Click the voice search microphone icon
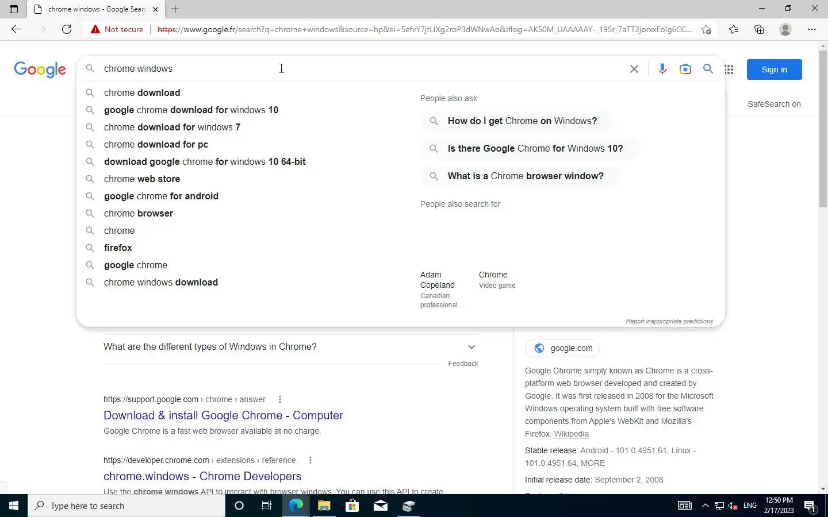Viewport: 828px width, 517px height. tap(662, 69)
